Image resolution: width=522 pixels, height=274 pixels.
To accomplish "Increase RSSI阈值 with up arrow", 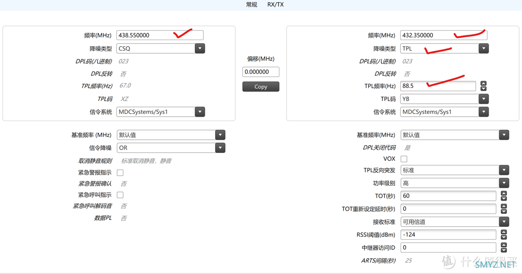I will click(504, 233).
